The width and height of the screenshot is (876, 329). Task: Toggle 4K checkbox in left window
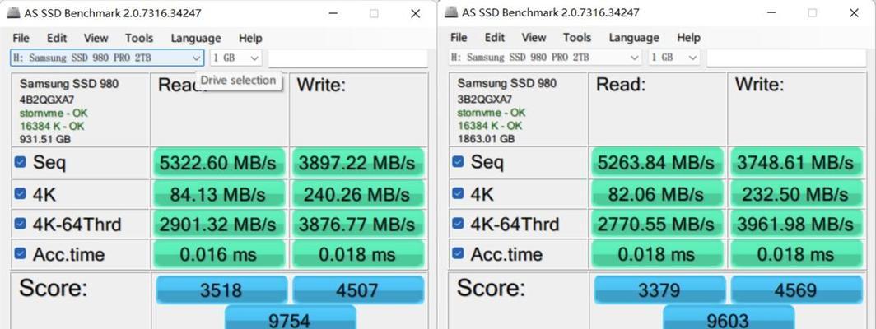coord(20,193)
